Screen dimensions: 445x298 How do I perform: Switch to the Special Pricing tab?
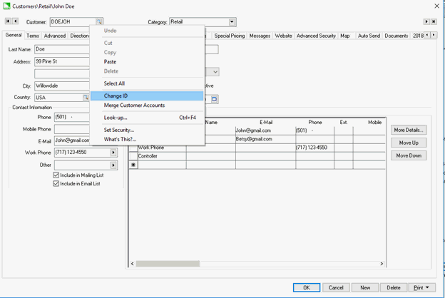pos(229,36)
